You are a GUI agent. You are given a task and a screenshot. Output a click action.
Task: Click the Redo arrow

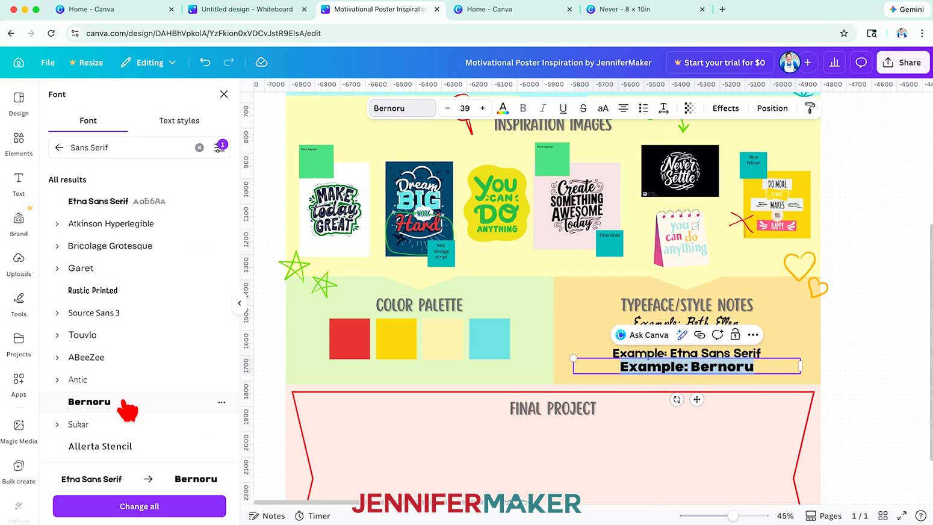[x=229, y=62]
